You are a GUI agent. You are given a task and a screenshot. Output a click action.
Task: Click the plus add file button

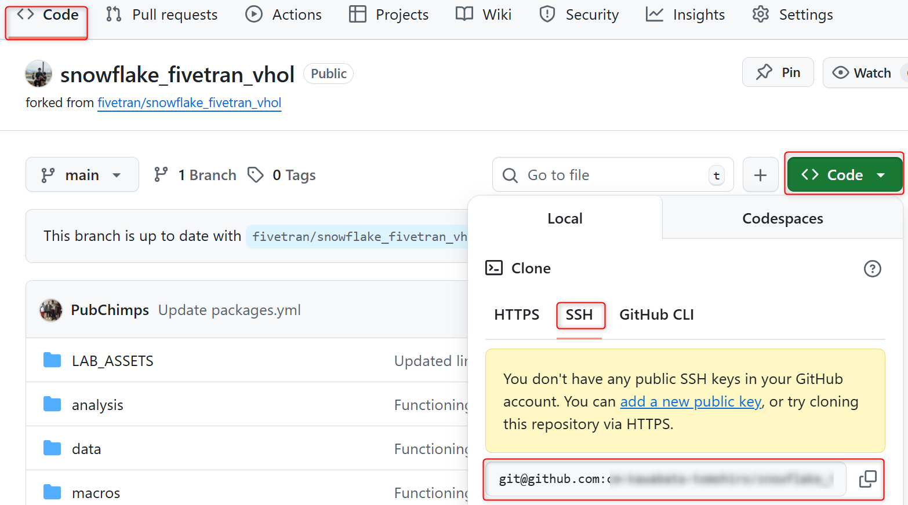click(760, 175)
